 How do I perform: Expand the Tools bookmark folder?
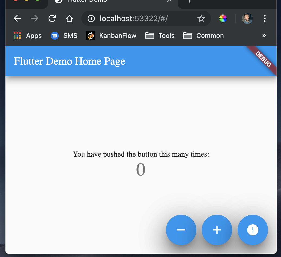coord(160,35)
